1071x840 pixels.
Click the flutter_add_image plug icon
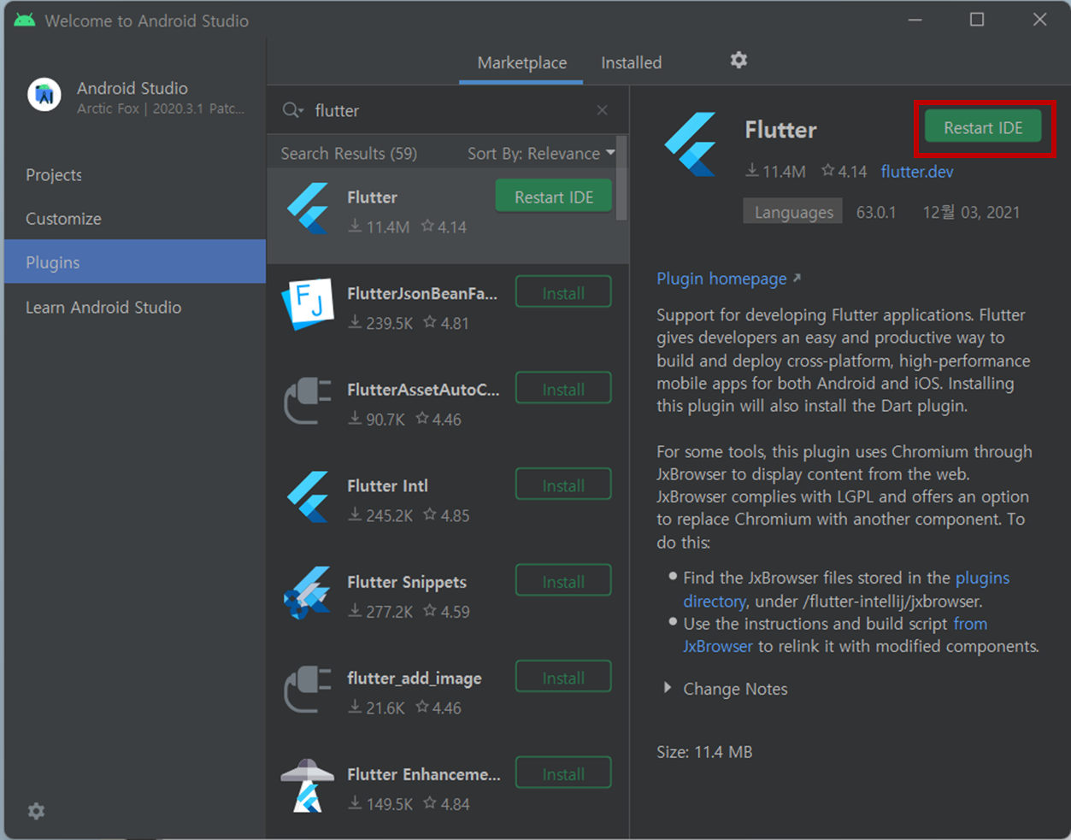point(307,690)
